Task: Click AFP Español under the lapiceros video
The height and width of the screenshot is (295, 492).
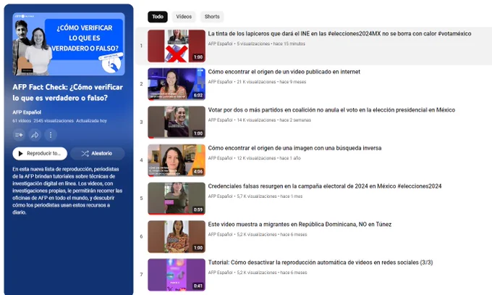Action: click(x=220, y=43)
